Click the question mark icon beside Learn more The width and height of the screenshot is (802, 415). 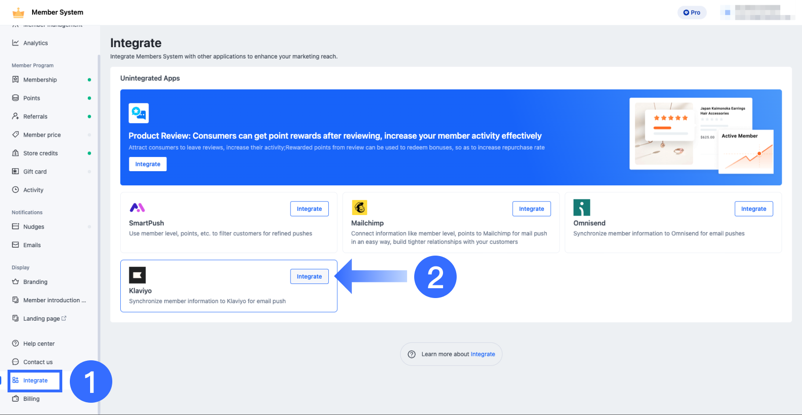pyautogui.click(x=411, y=354)
